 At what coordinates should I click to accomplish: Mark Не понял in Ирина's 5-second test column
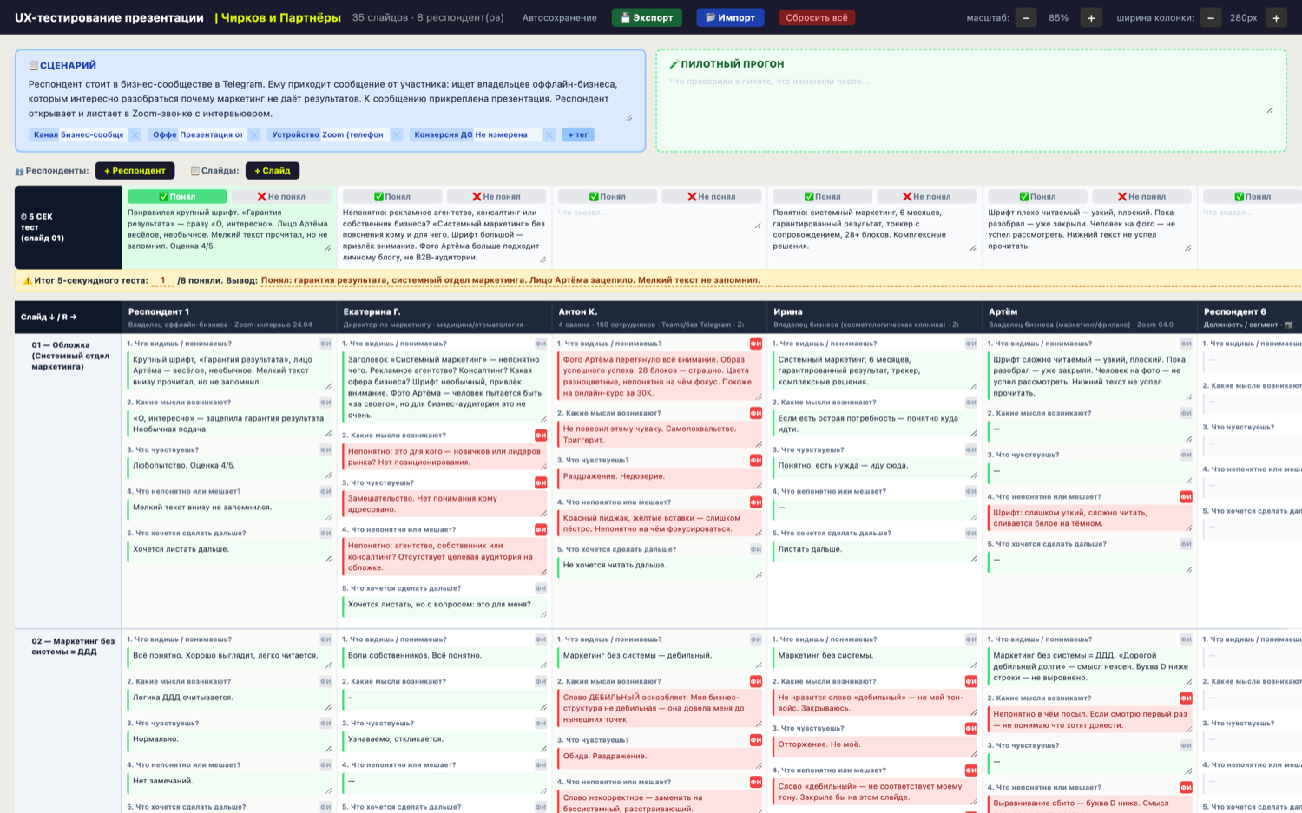click(x=927, y=197)
